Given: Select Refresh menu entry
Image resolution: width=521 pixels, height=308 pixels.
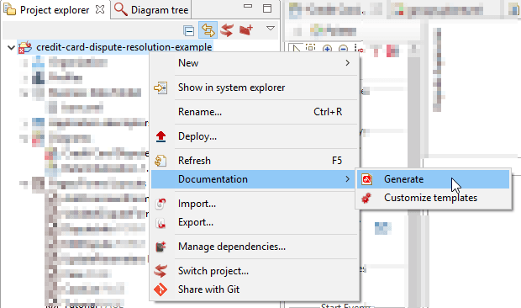Looking at the screenshot, I should point(255,161).
